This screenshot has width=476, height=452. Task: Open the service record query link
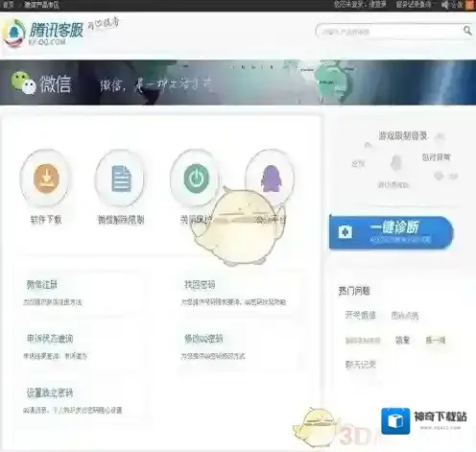pyautogui.click(x=414, y=5)
